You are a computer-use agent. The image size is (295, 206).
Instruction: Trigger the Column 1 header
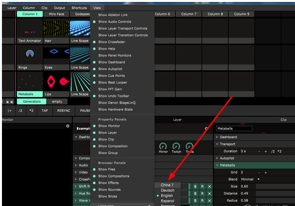(30, 14)
